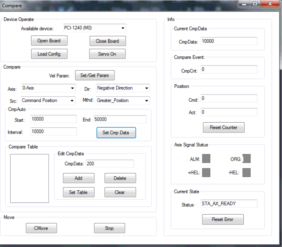The width and height of the screenshot is (282, 247).
Task: Focus the Edit CmpData field
Action: [x=110, y=163]
